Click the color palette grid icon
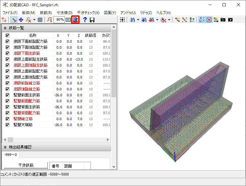Screen dimensions: 246x186 (216, 20)
